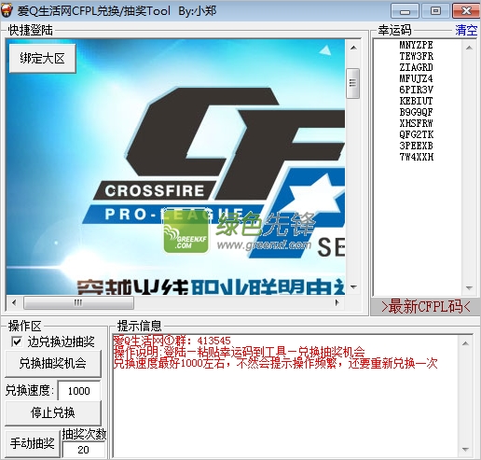Select lucky code MNYZPE
481x460 pixels.
click(416, 45)
